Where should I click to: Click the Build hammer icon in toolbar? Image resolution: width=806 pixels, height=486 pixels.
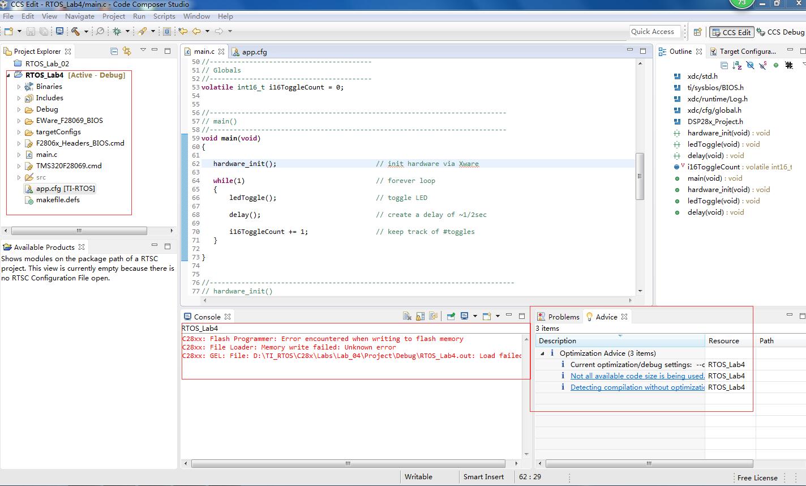[x=75, y=32]
